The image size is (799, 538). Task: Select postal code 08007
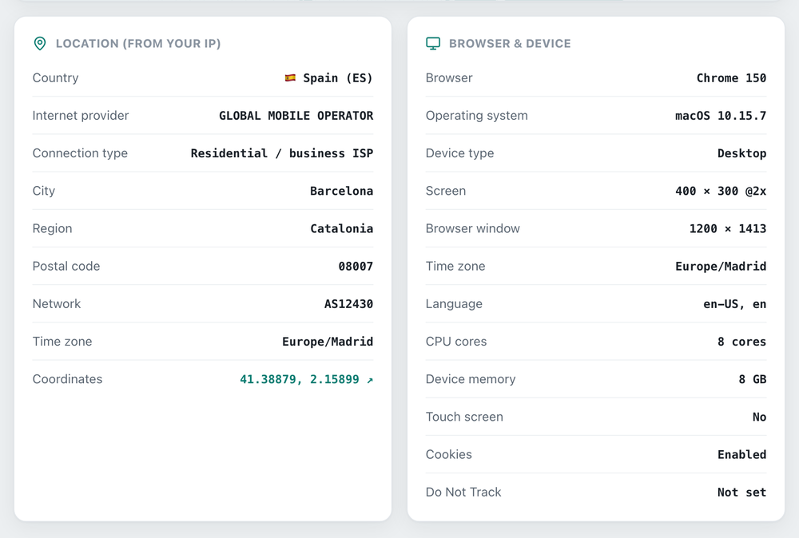tap(356, 266)
